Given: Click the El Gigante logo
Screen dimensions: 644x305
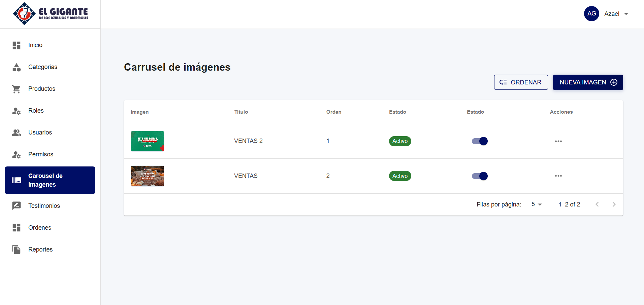Looking at the screenshot, I should (x=51, y=14).
